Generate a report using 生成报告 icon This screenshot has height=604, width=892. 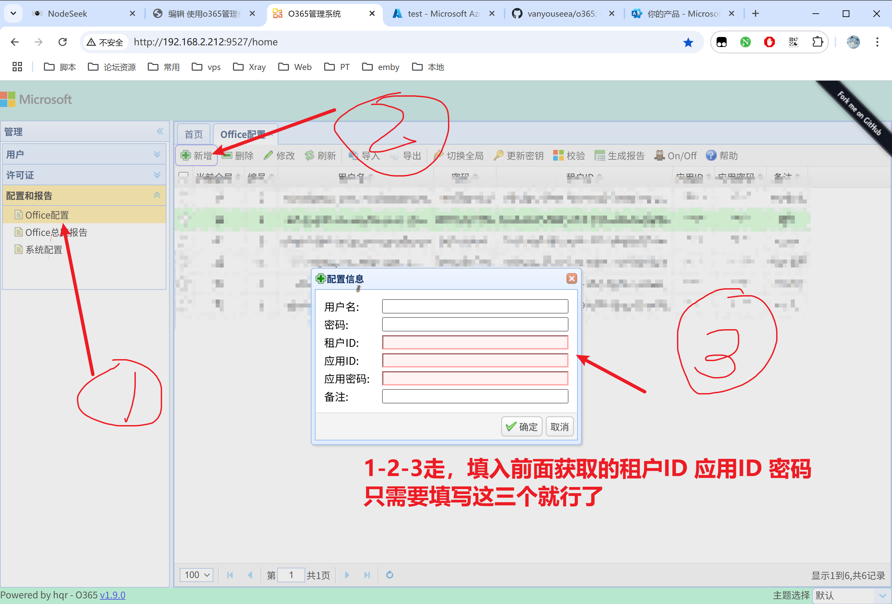(x=600, y=156)
